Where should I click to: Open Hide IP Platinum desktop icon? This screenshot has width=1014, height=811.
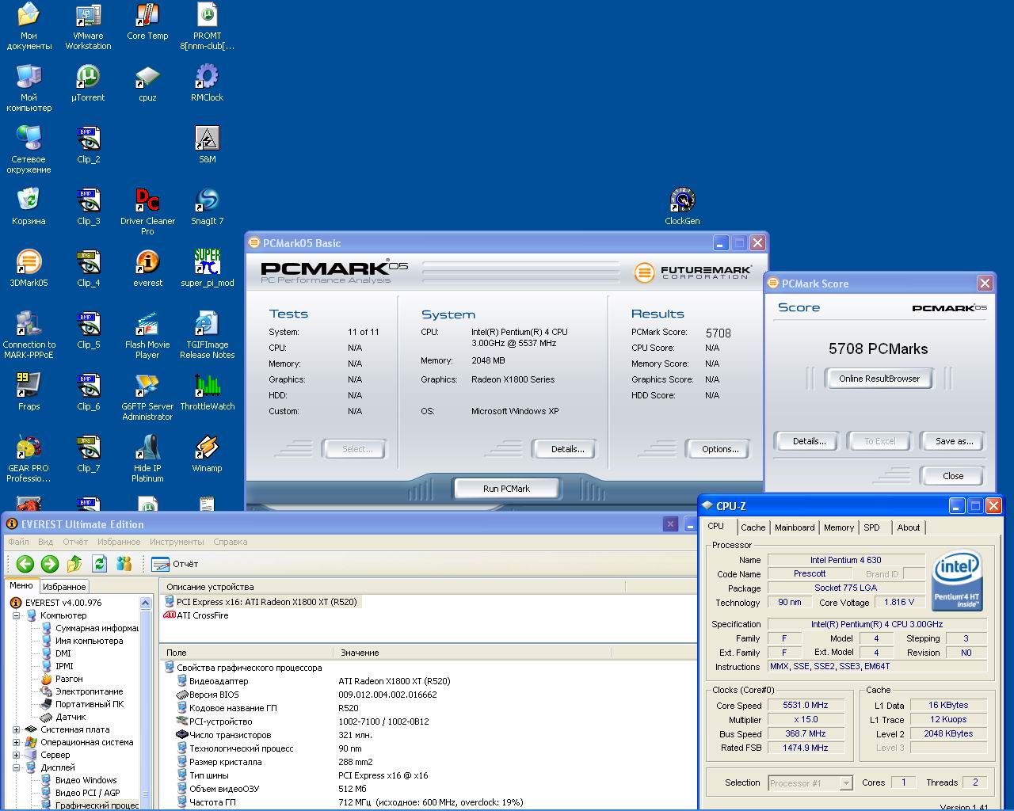(147, 459)
